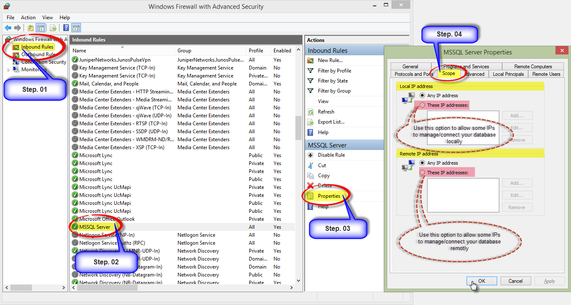This screenshot has width=571, height=305.
Task: Switch to the Protocols and Ports tab
Action: click(x=413, y=74)
